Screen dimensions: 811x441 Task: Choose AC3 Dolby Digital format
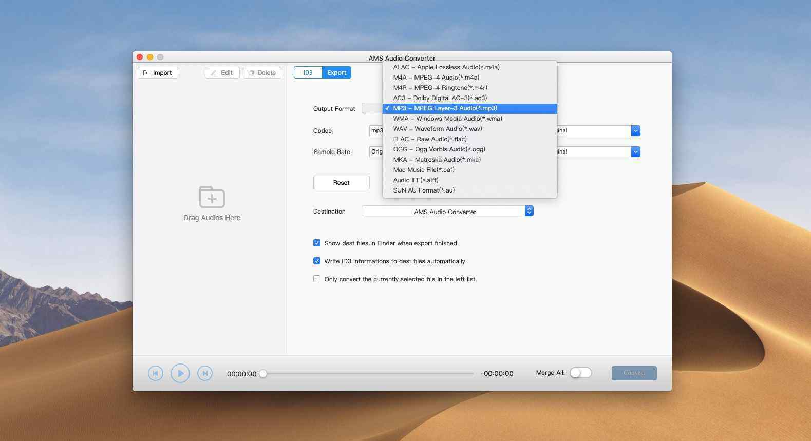[470, 98]
